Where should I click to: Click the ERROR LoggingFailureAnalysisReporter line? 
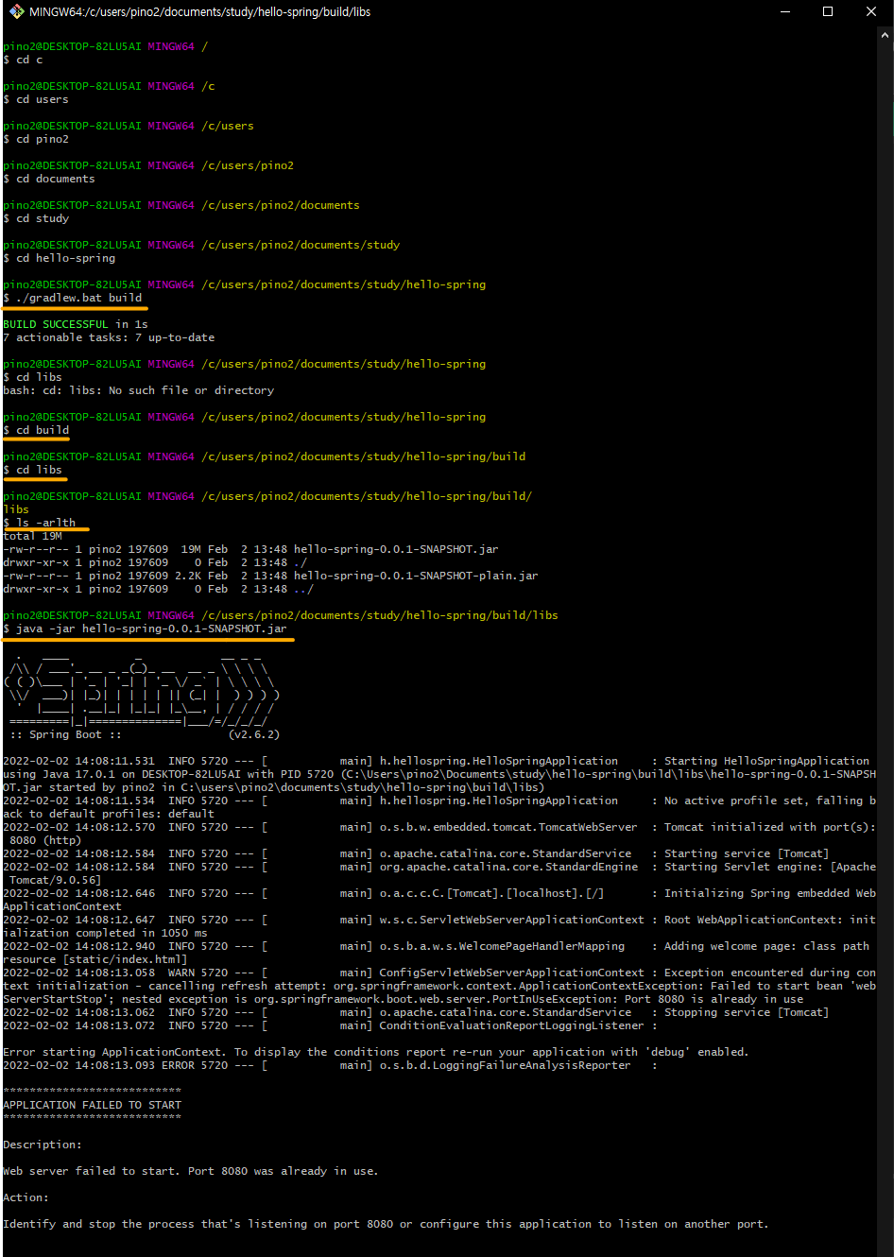pos(330,1065)
